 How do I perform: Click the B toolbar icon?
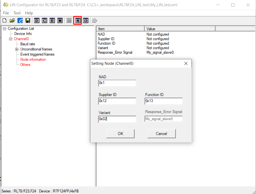pyautogui.click(x=52, y=21)
